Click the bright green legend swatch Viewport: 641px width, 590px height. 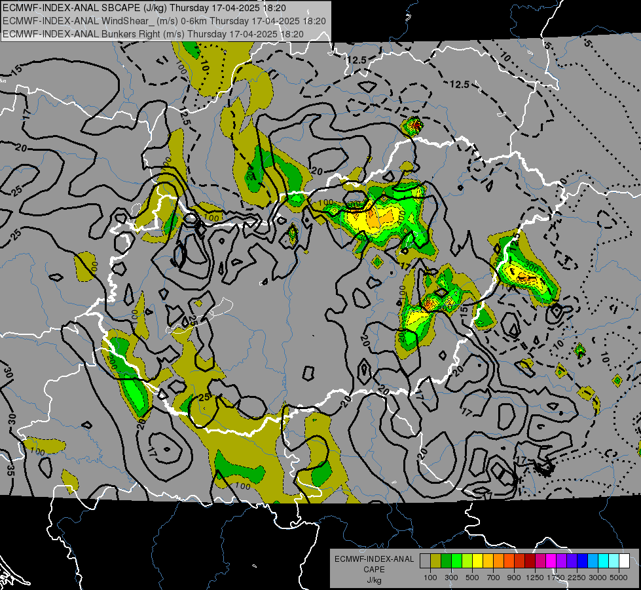click(456, 561)
